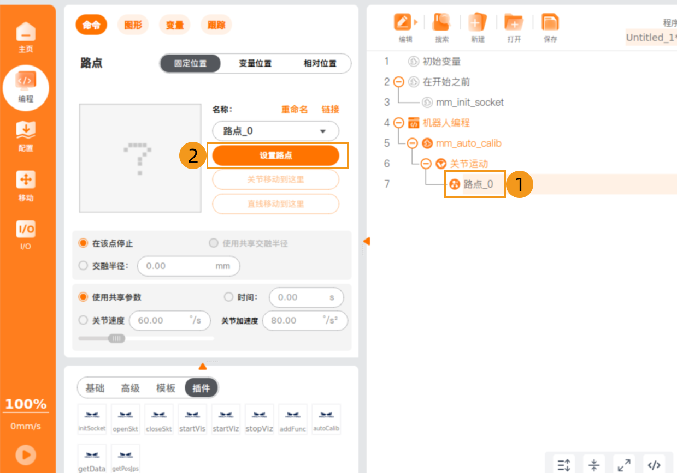This screenshot has width=677, height=473.
Task: Open the I/O sidebar section
Action: click(x=26, y=235)
